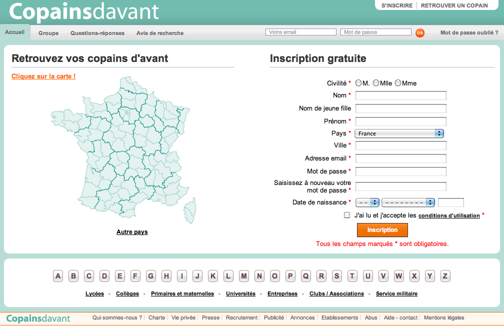This screenshot has width=504, height=334.
Task: Select letter C key icon
Action: click(x=89, y=276)
